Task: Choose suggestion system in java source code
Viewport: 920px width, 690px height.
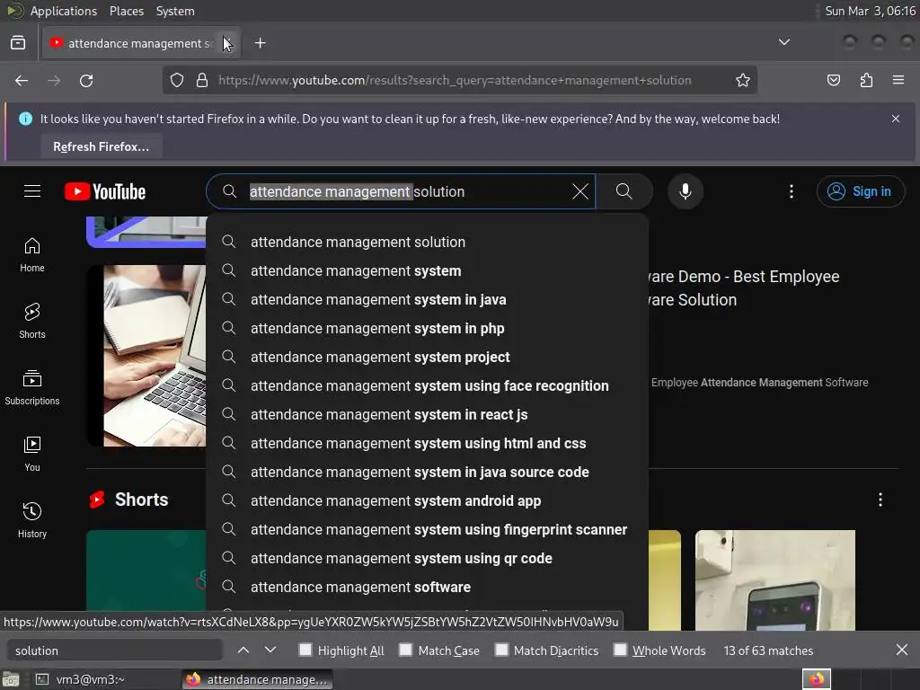Action: (x=427, y=472)
